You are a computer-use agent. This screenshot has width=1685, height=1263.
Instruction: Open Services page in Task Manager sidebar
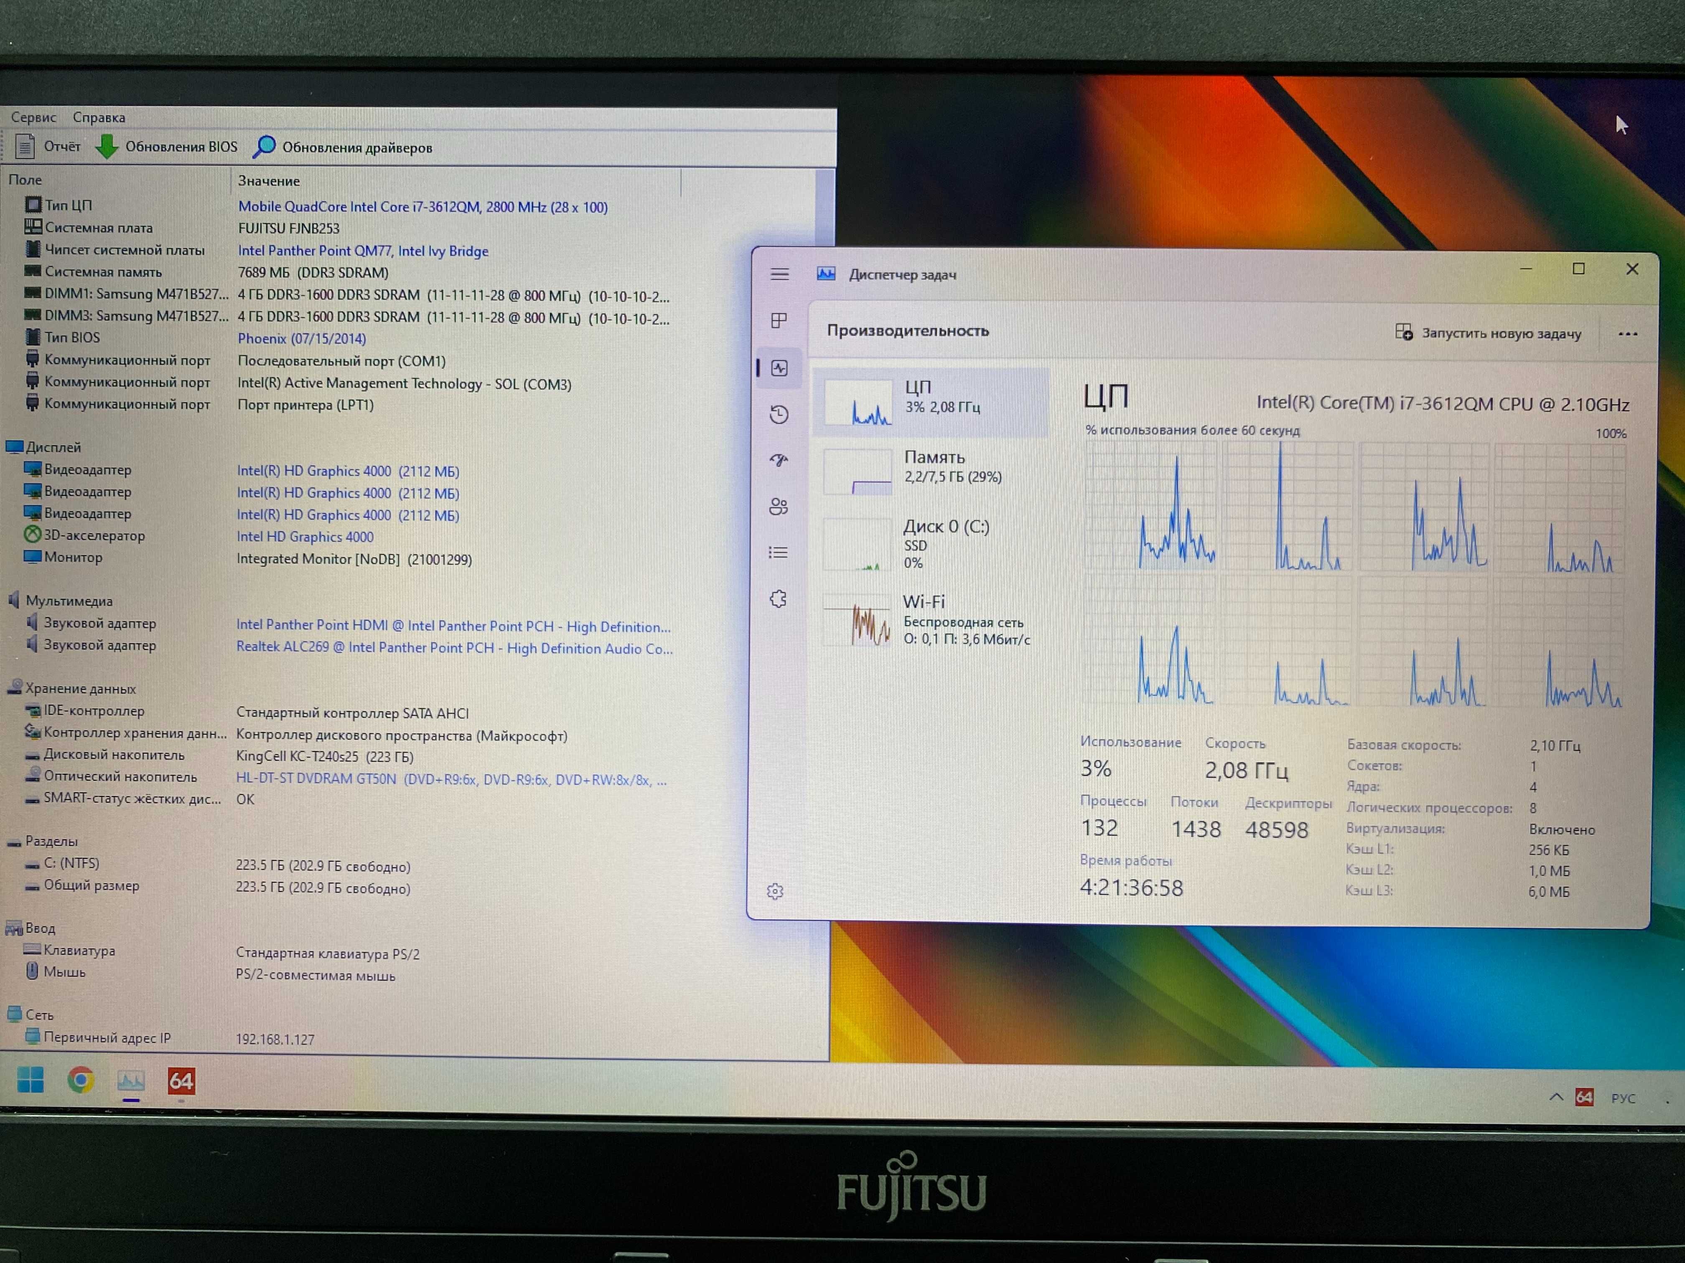point(778,599)
